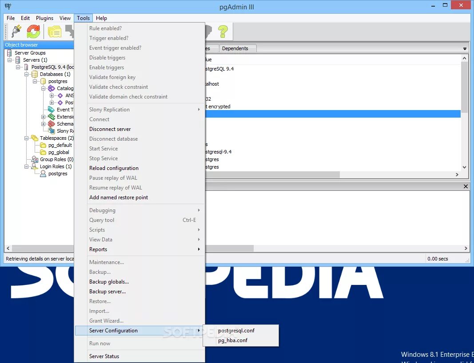Screen dimensions: 474x363
Task: Click the plug connection toolbar icon
Action: 16,32
